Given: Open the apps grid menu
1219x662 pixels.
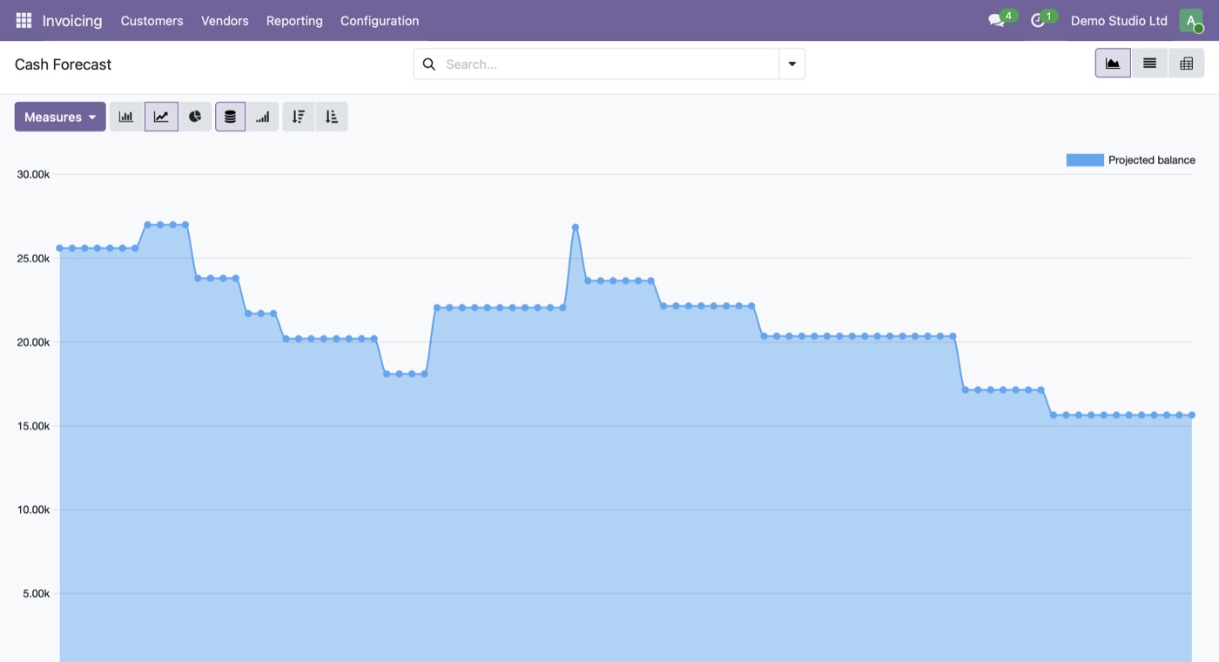Looking at the screenshot, I should pyautogui.click(x=24, y=20).
